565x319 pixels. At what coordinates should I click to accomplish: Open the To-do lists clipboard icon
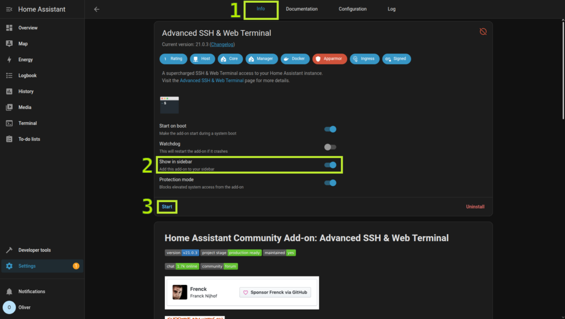[x=9, y=139]
